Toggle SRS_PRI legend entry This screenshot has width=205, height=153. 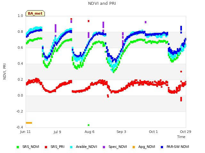[x=54, y=147]
